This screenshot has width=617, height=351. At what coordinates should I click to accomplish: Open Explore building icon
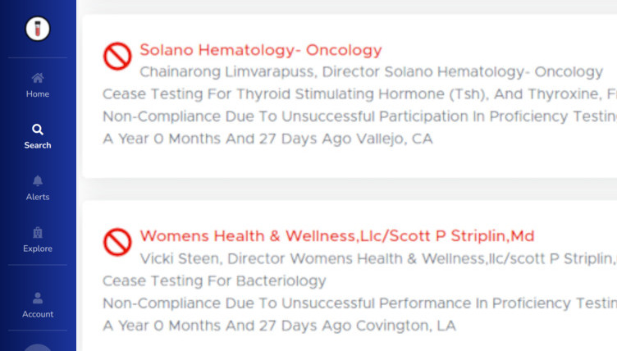[38, 233]
